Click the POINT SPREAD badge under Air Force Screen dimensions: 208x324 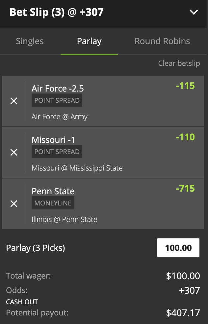coord(57,100)
